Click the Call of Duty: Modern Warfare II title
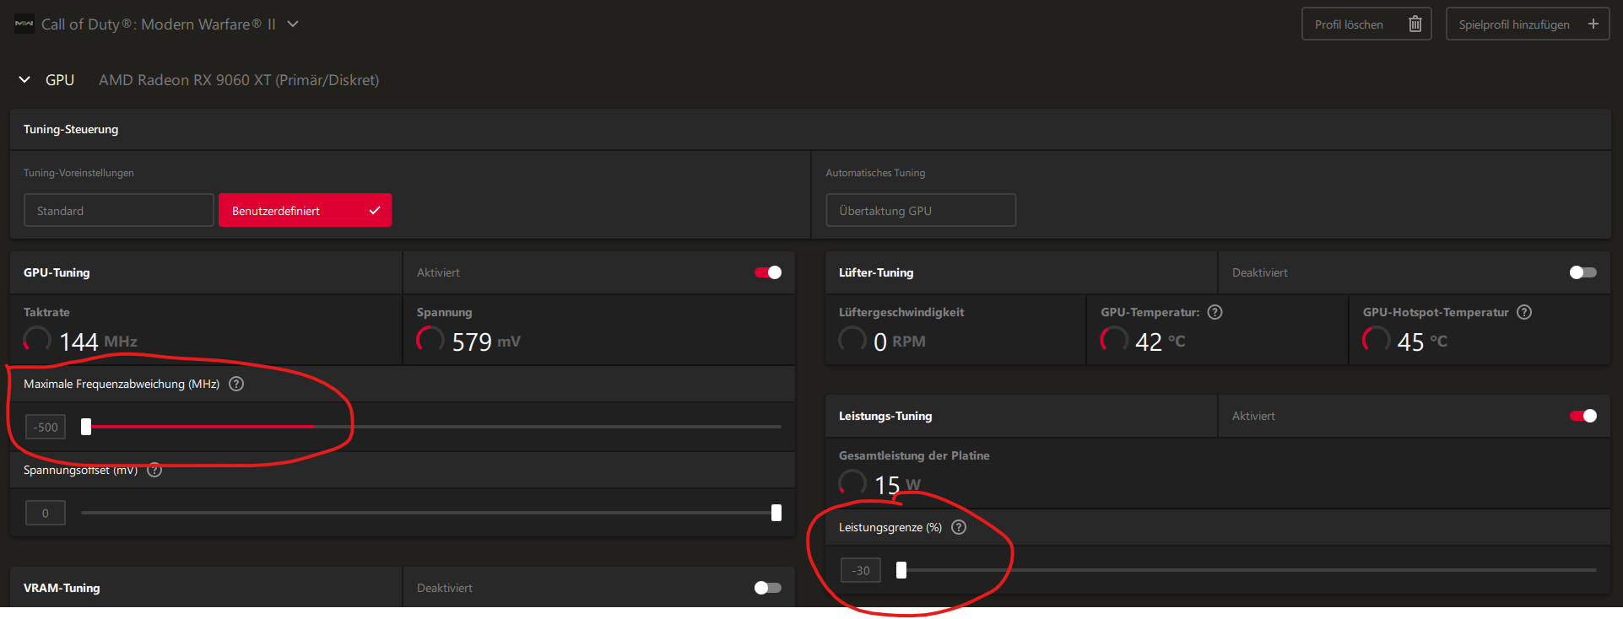This screenshot has width=1623, height=619. 159,24
